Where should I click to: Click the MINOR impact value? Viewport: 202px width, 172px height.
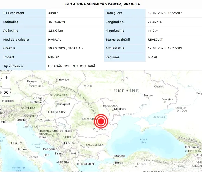click(54, 57)
